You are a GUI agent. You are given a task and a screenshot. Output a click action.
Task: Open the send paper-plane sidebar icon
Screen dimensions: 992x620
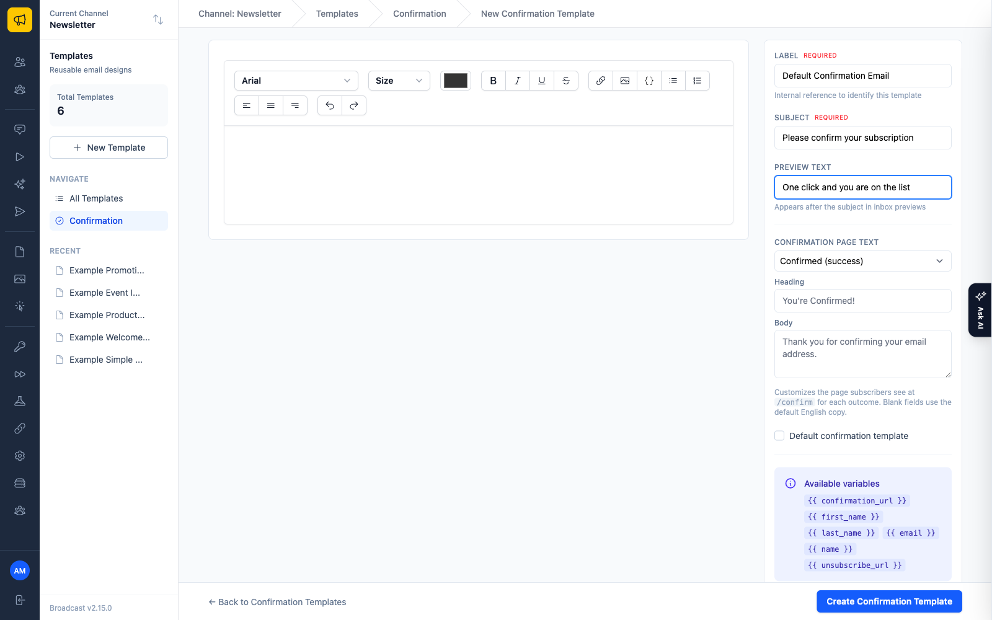(x=20, y=211)
